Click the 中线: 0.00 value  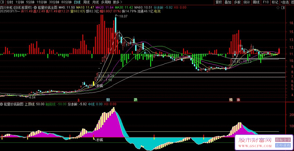[95, 104]
